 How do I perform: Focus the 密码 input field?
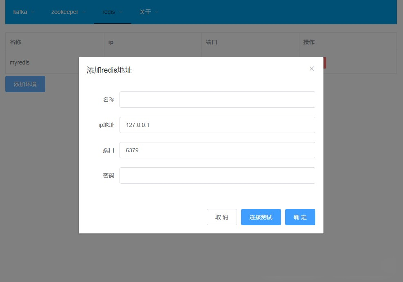[217, 175]
